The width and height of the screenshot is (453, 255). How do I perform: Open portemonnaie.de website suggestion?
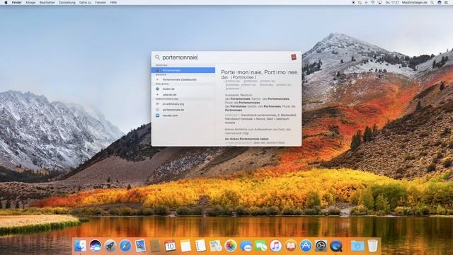click(x=183, y=110)
